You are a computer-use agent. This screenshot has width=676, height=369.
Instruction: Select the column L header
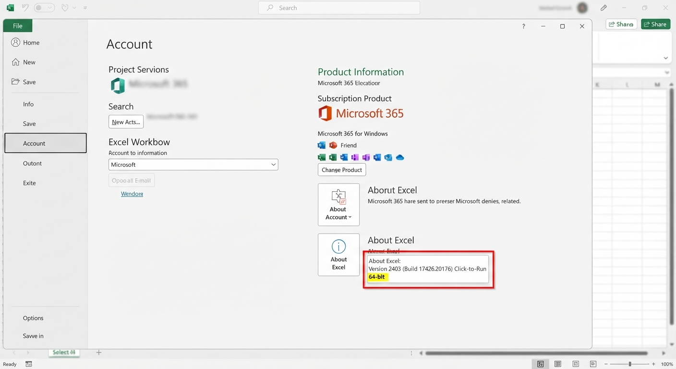pos(628,85)
